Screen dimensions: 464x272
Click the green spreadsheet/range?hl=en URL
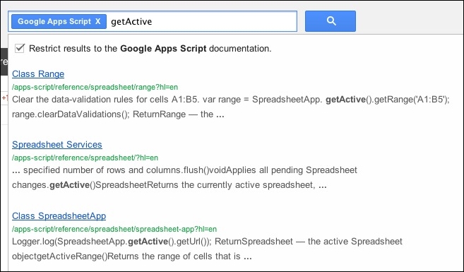pyautogui.click(x=95, y=87)
